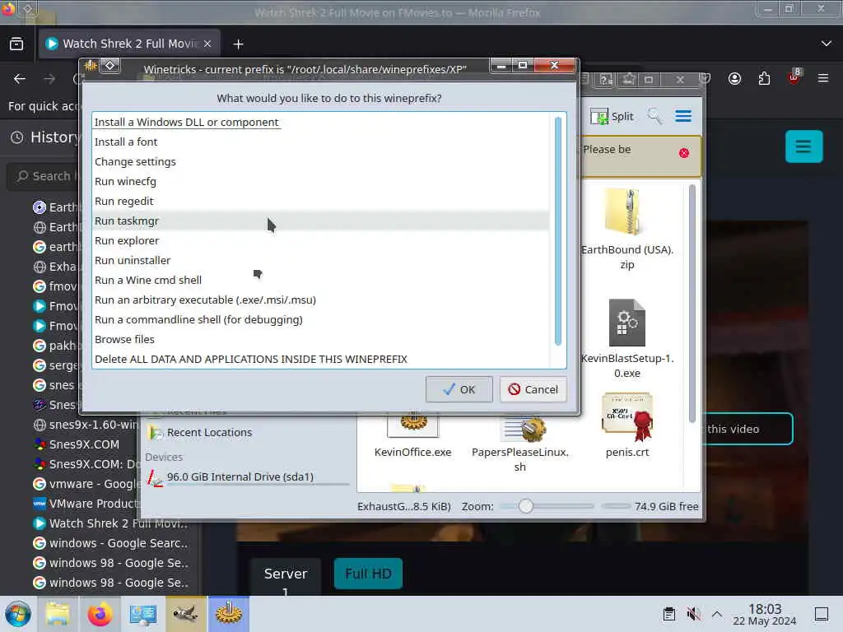Select KevinBlastSetup-1.0.exe file
The image size is (843, 632).
tap(626, 338)
